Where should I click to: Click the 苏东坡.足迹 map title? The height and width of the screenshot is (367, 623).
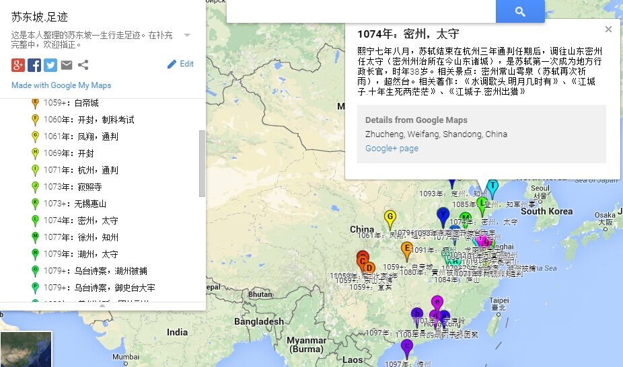click(39, 17)
